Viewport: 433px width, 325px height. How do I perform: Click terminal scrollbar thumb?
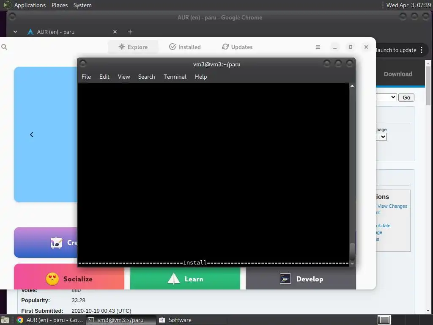point(352,251)
